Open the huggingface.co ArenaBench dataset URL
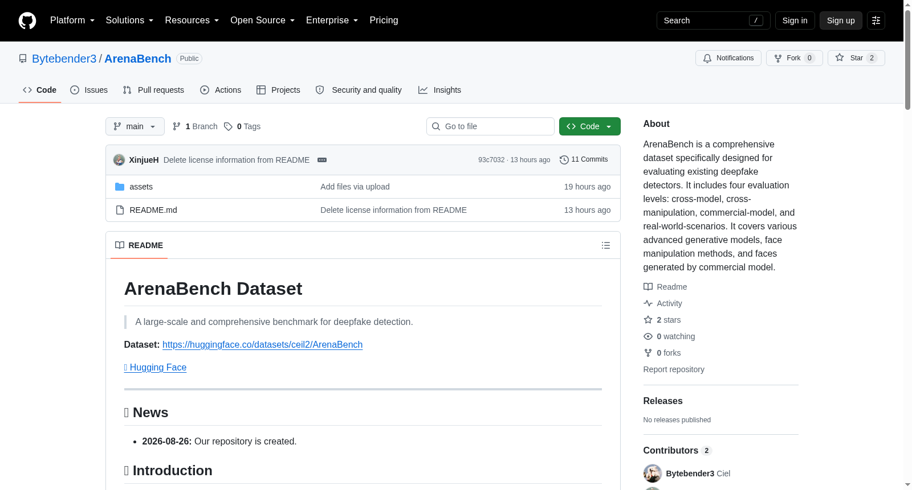This screenshot has width=912, height=490. tap(262, 345)
